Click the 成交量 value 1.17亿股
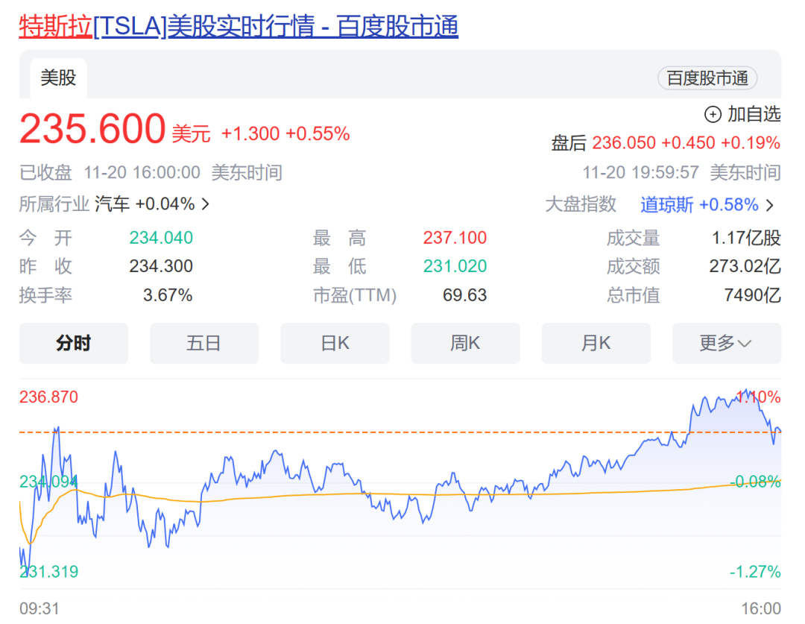The image size is (805, 624). tap(746, 238)
